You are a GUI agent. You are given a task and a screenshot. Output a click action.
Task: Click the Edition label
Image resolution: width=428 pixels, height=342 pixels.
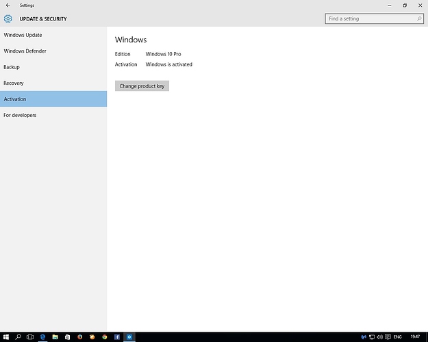pyautogui.click(x=123, y=54)
